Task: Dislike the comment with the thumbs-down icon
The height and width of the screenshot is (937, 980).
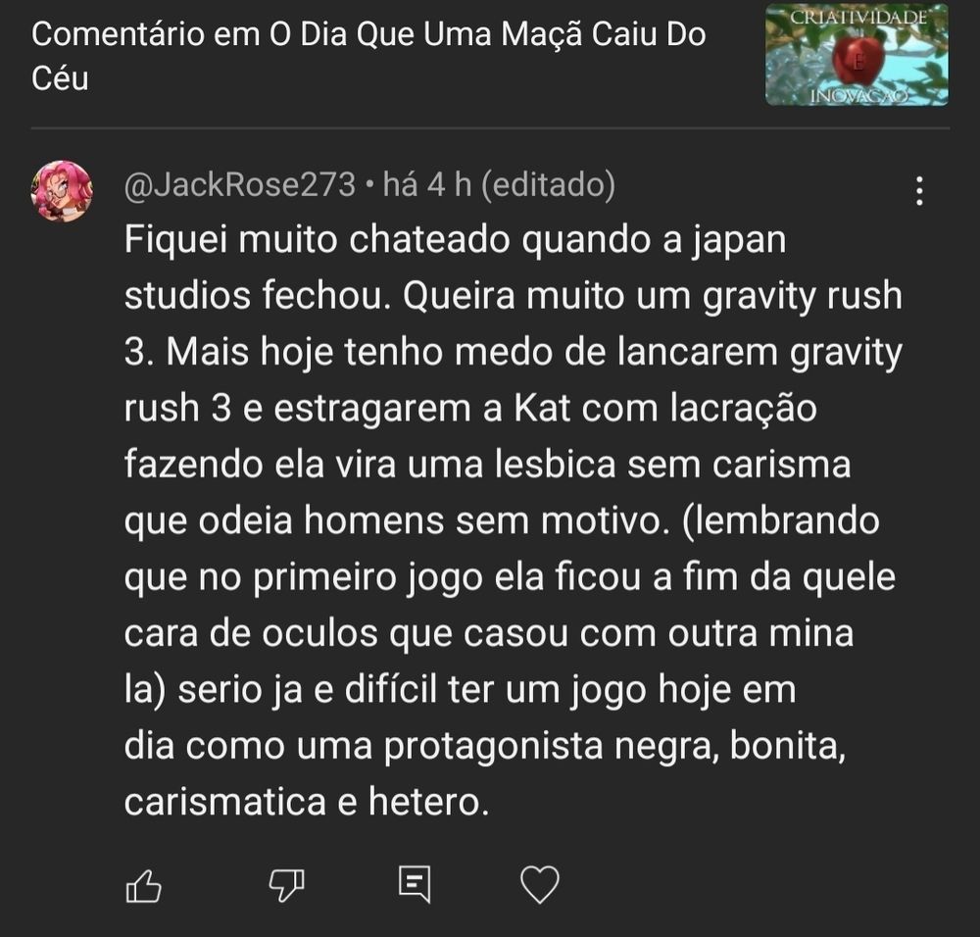Action: (286, 886)
